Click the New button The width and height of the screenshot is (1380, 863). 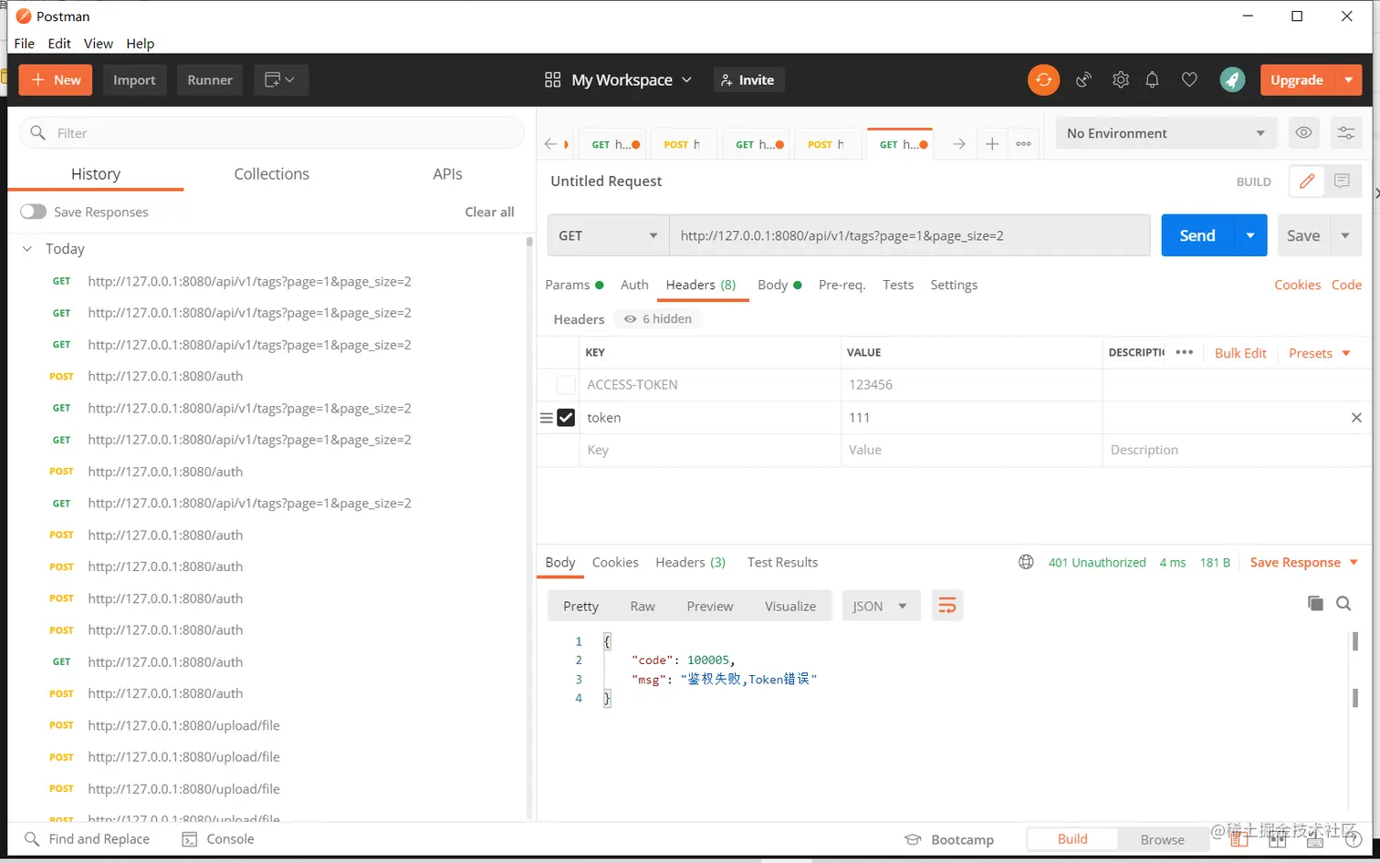[56, 80]
